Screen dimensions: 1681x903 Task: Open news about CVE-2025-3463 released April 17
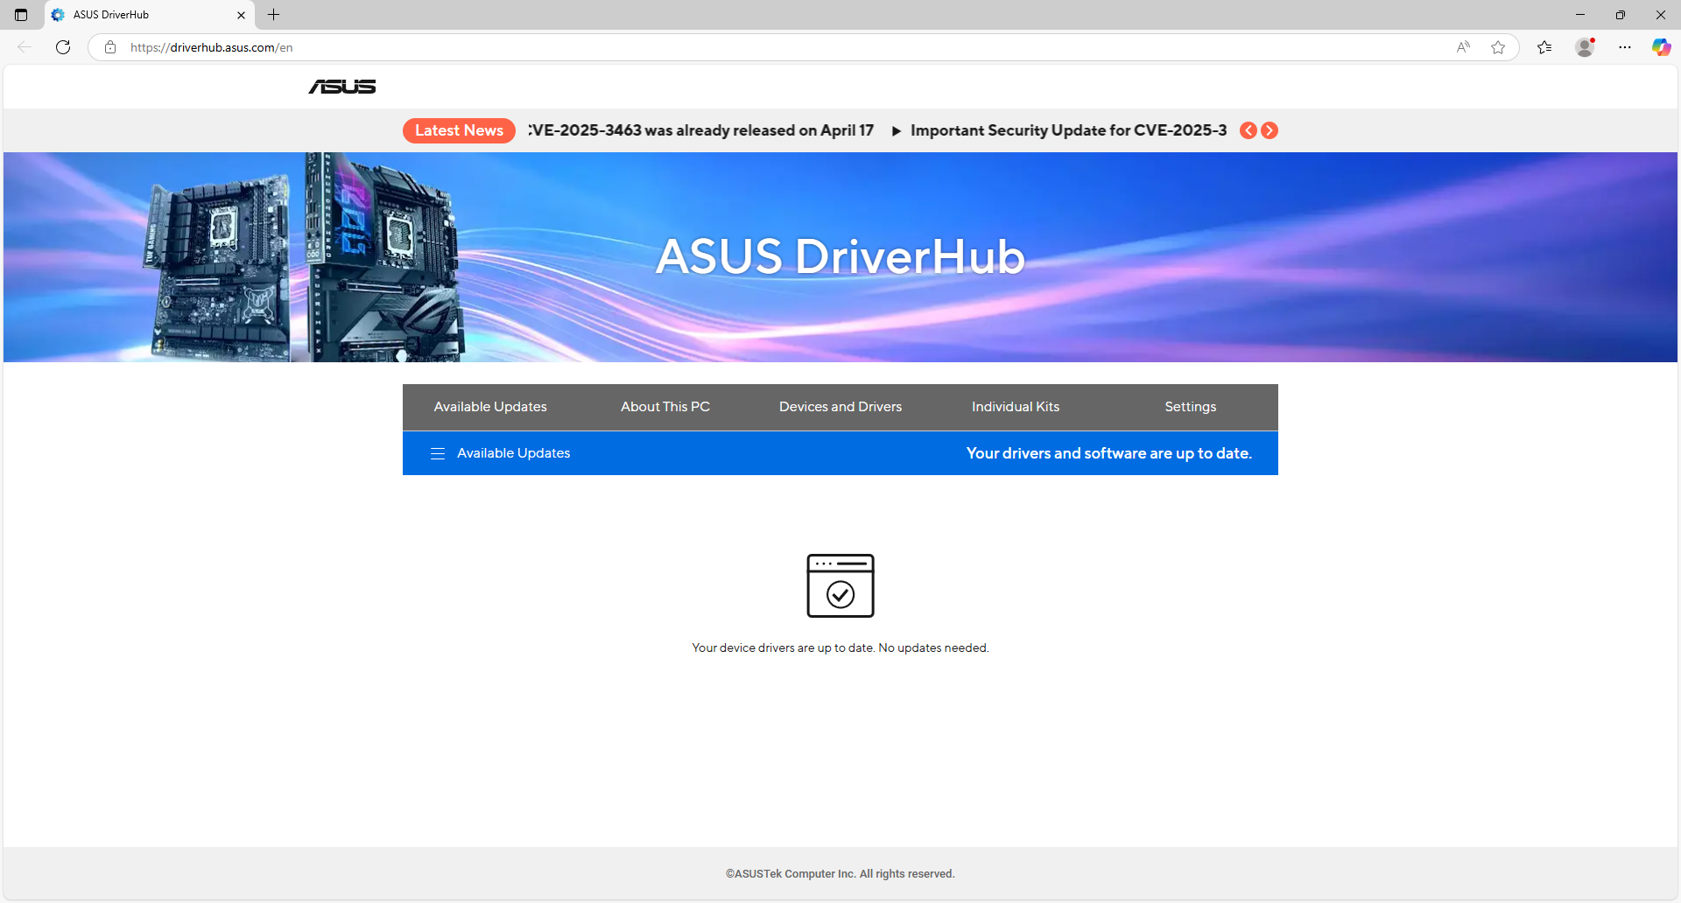[x=701, y=130]
